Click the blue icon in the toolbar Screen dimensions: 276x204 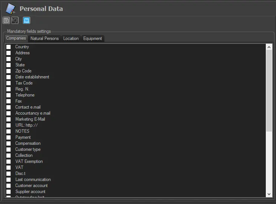point(26,20)
